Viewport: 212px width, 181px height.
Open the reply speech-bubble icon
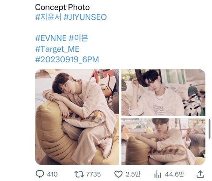pos(40,174)
